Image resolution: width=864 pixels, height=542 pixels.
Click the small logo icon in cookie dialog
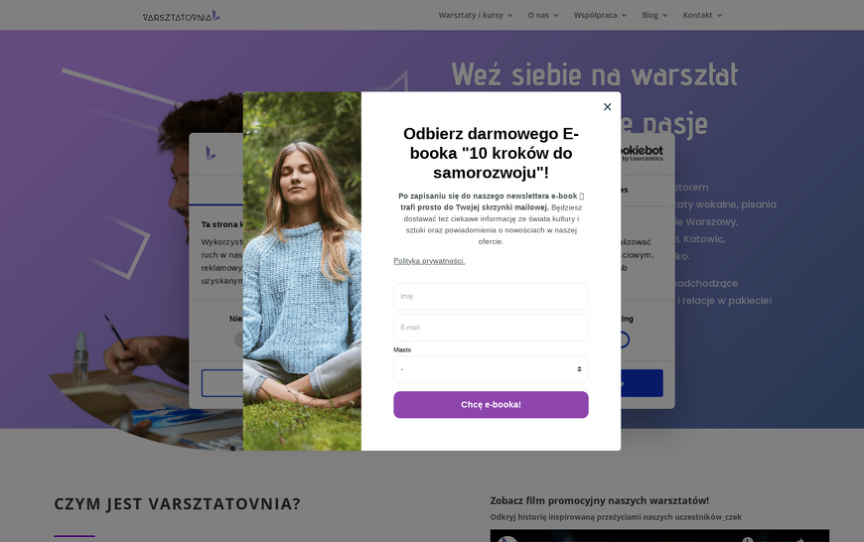[212, 153]
